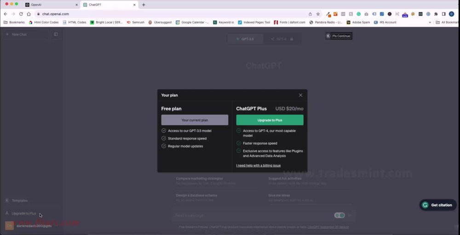Screen dimensions: 460x235
Task: Choose the Give me ideas suggestion
Action: coord(310,197)
